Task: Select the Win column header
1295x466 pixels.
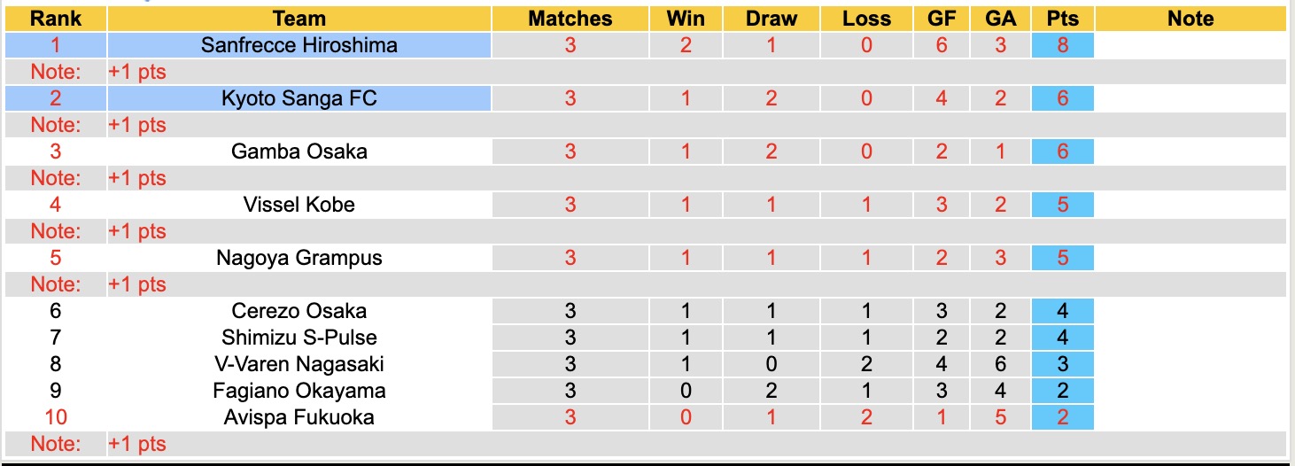Action: pyautogui.click(x=686, y=19)
